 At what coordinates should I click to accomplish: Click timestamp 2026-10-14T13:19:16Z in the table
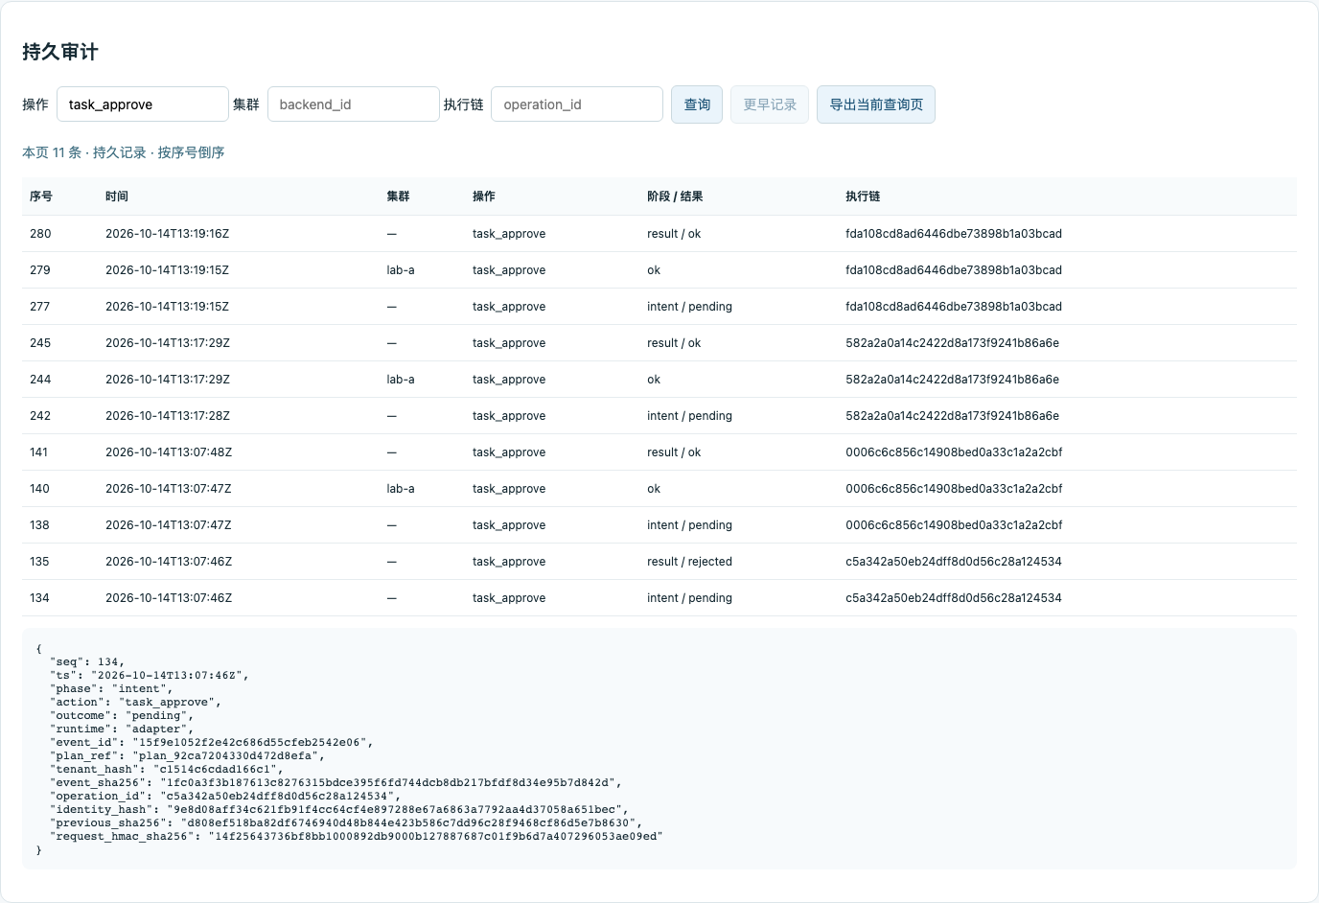pyautogui.click(x=168, y=234)
